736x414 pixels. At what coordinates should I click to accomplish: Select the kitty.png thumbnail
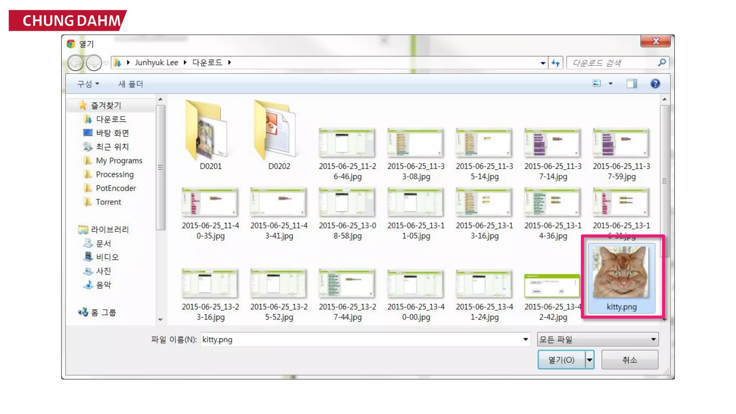pyautogui.click(x=621, y=277)
